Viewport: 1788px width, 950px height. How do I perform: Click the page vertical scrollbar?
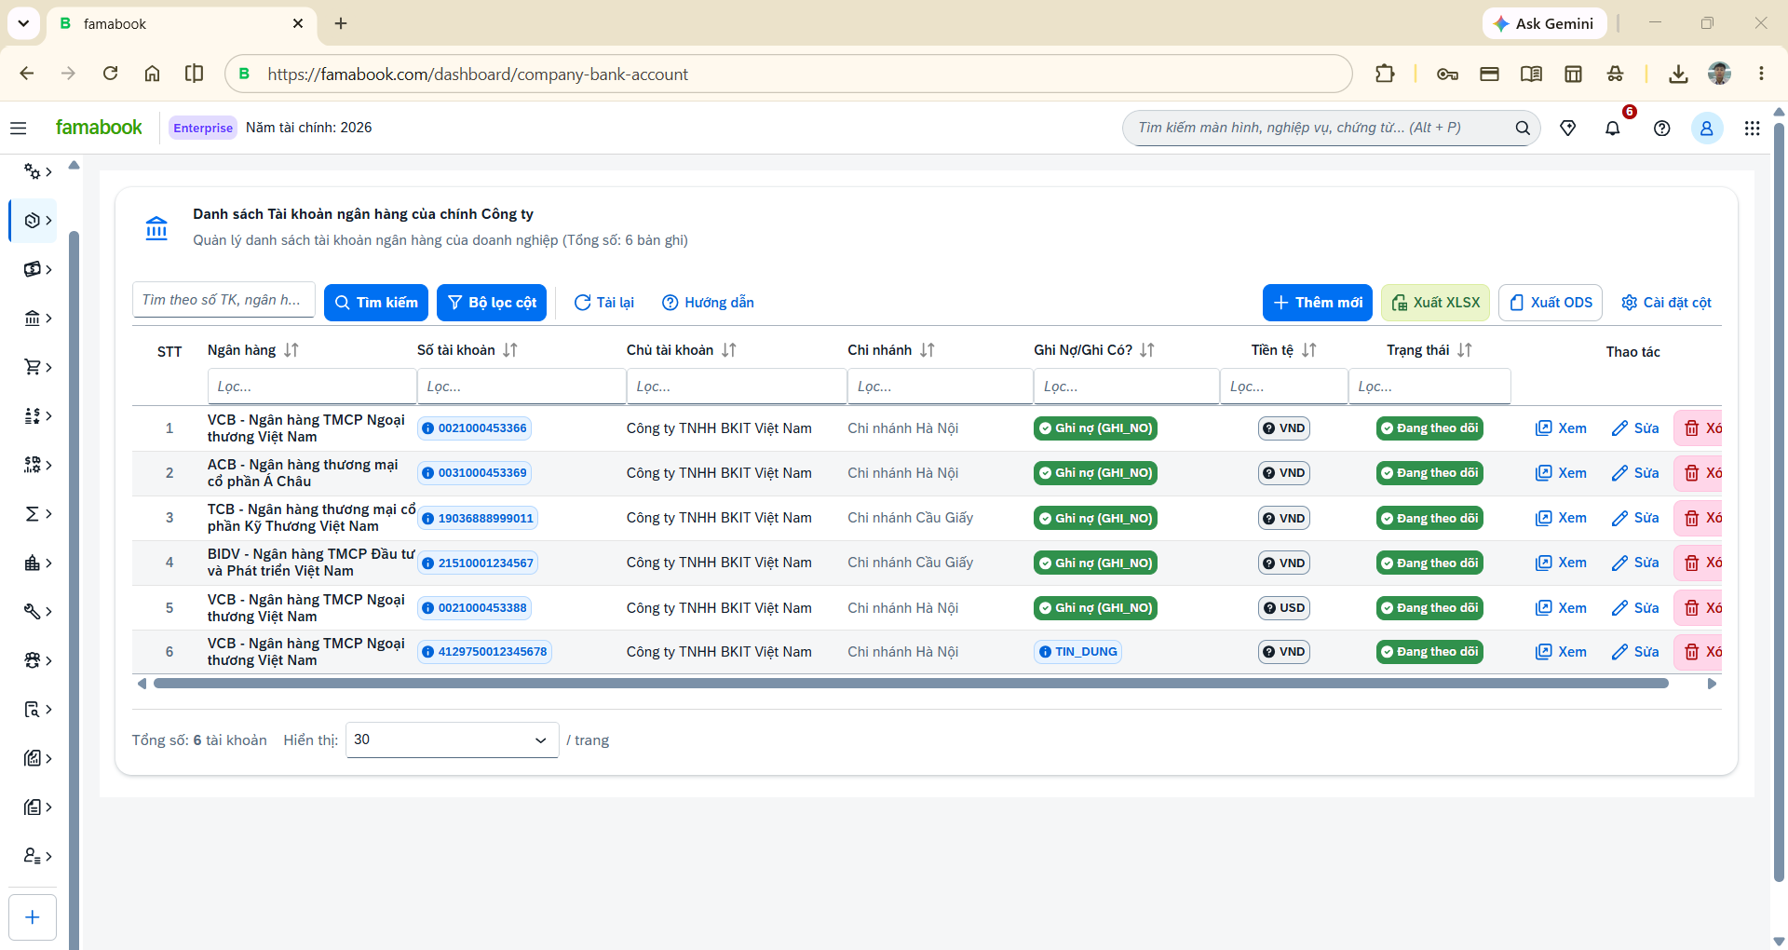pos(1779,503)
